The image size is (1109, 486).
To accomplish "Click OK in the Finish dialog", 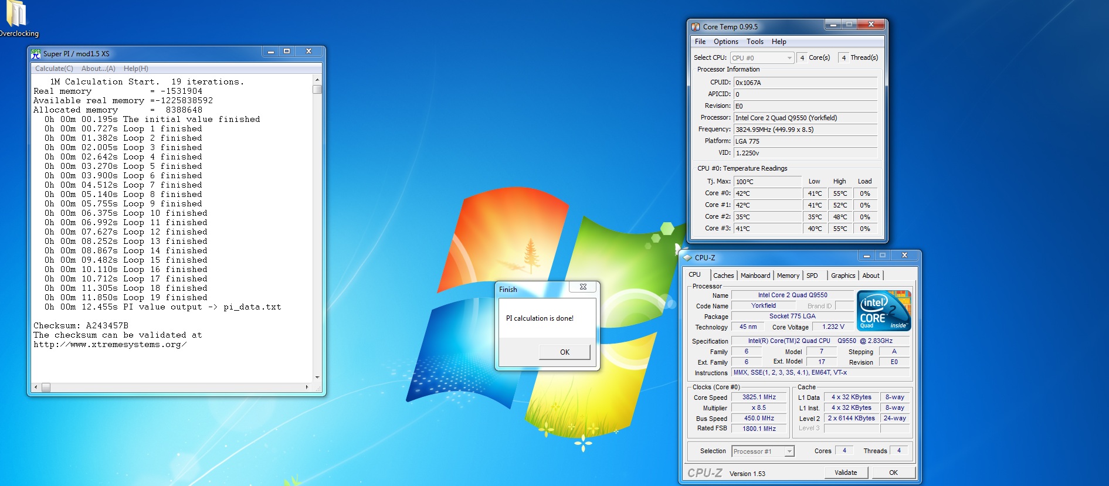I will pyautogui.click(x=565, y=352).
